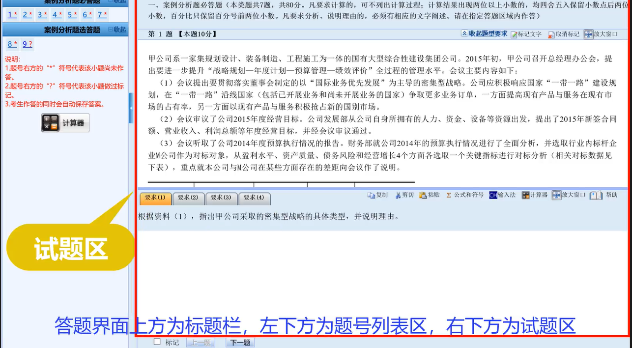Open question number 6 in list
Screen dimensions: 632x348
click(x=87, y=14)
